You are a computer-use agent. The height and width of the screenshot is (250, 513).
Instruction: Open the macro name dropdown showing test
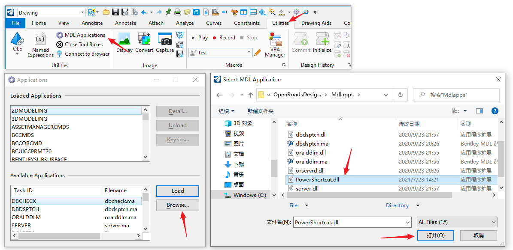[x=249, y=52]
